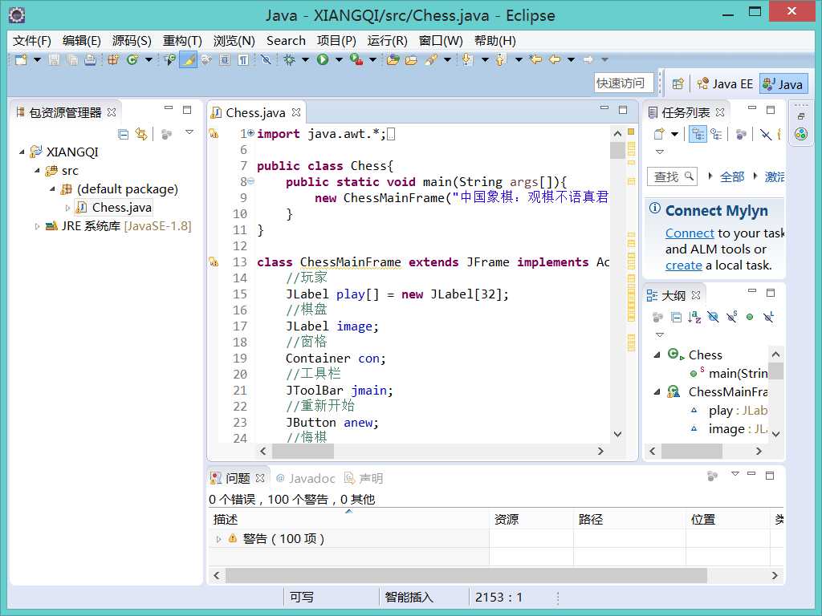Collapse ChessMainFrame node in outline

click(x=657, y=391)
